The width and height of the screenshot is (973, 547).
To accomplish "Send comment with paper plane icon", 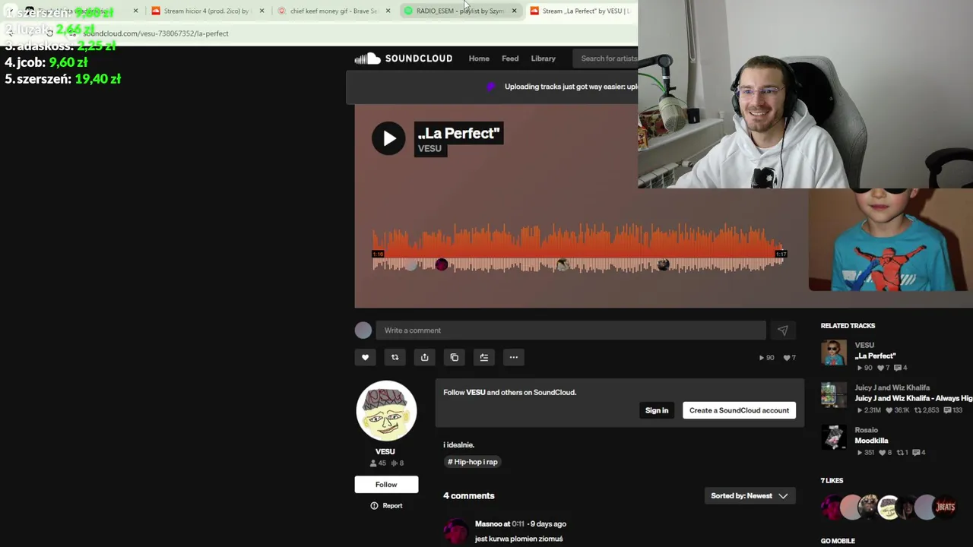I will point(782,330).
